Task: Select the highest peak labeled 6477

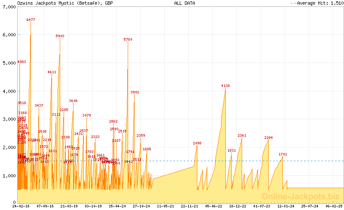Action: (x=31, y=20)
